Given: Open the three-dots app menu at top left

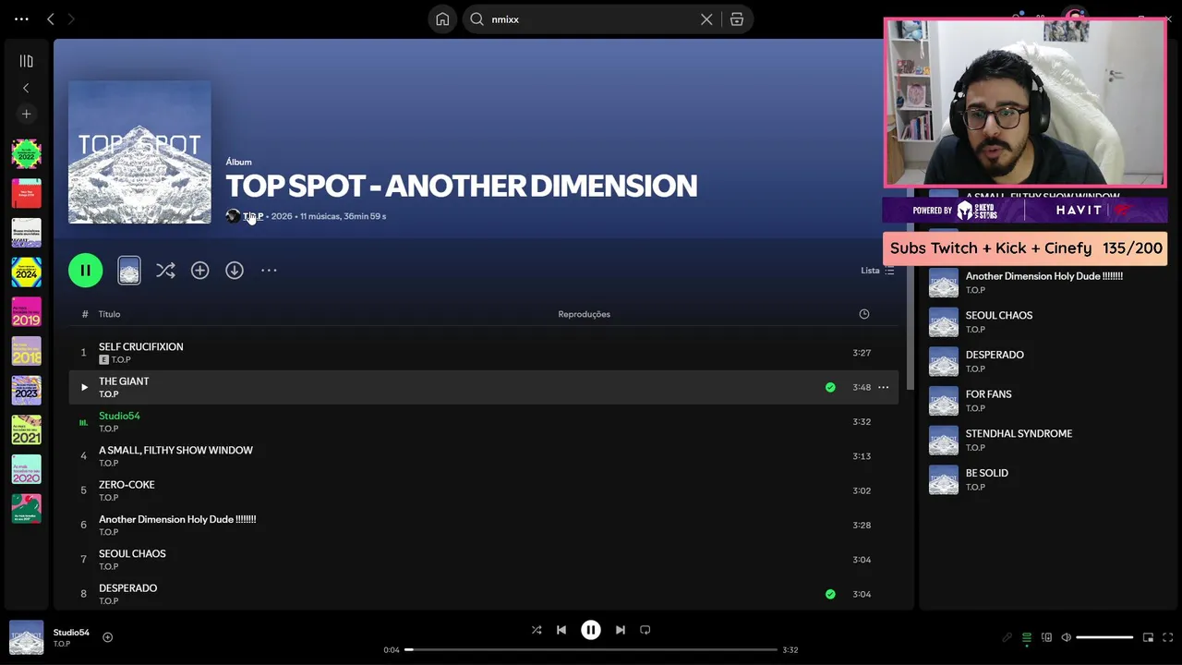Looking at the screenshot, I should [21, 18].
